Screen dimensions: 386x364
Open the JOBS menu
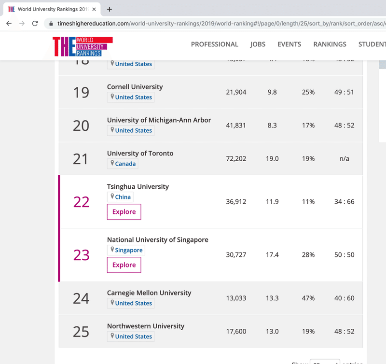click(258, 44)
